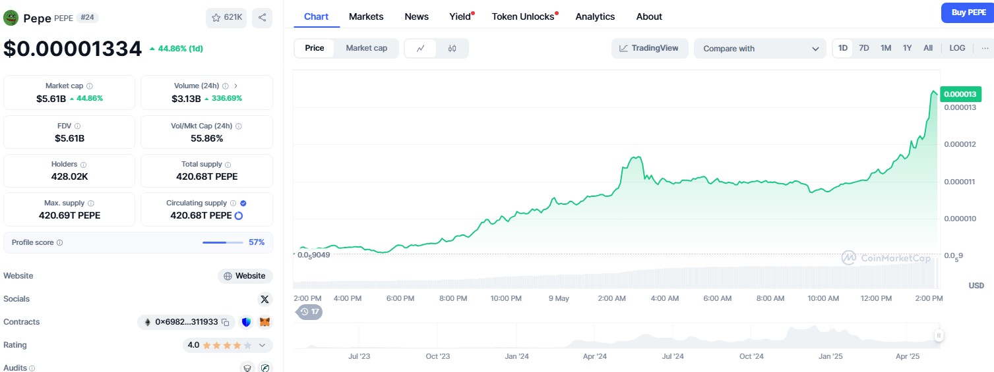Toggle chart to Price view
Screen dimensions: 994x372
[315, 48]
